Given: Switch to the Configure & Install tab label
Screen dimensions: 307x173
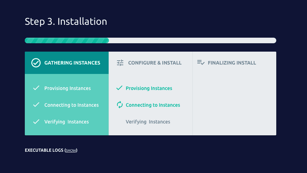Looking at the screenshot, I should click(x=155, y=63).
